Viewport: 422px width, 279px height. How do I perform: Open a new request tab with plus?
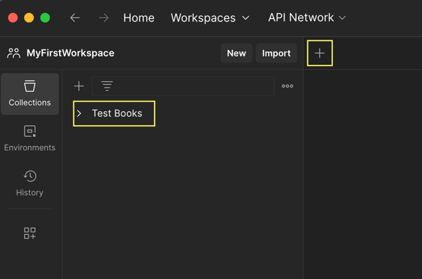[319, 53]
